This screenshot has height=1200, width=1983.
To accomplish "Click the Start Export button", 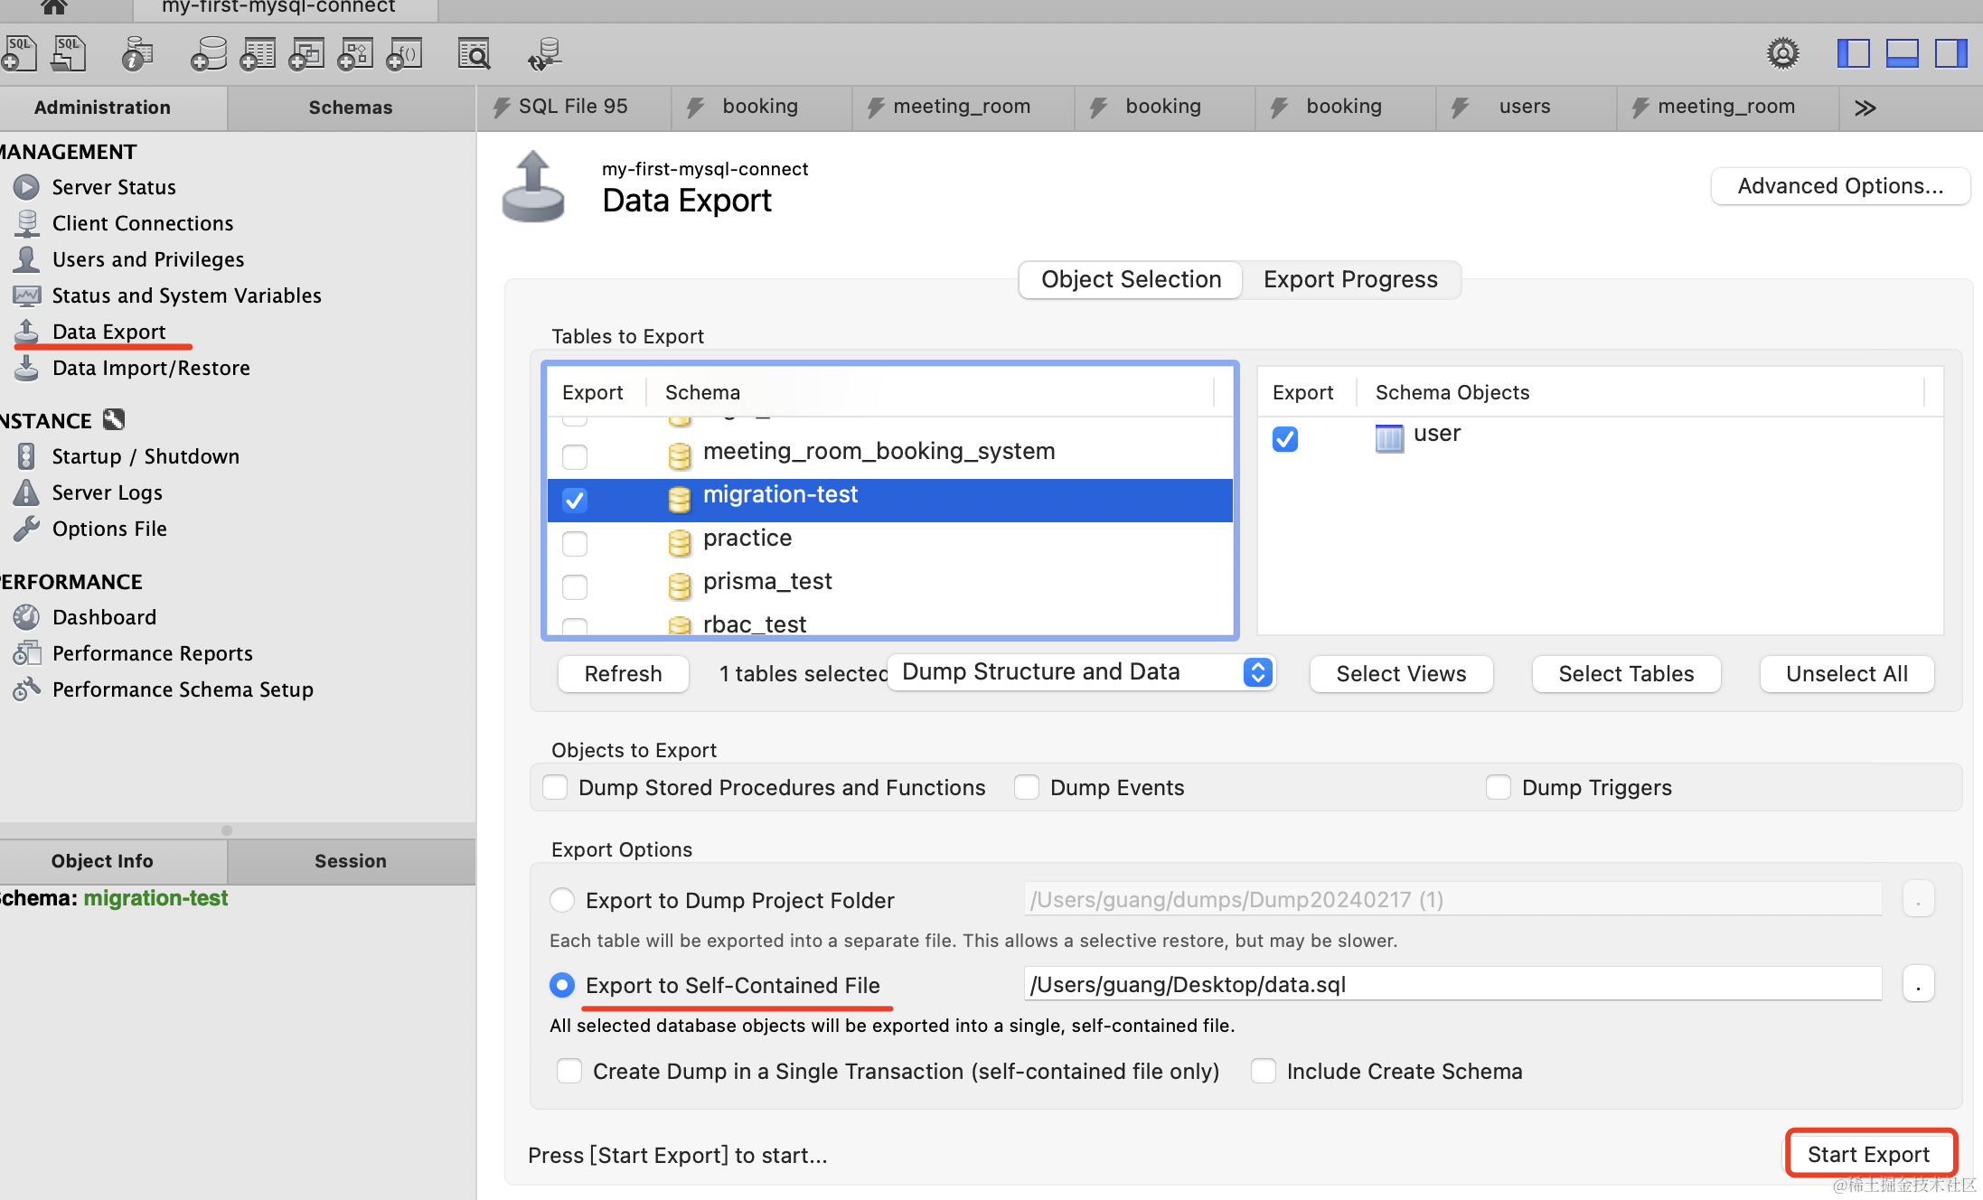I will [x=1868, y=1154].
